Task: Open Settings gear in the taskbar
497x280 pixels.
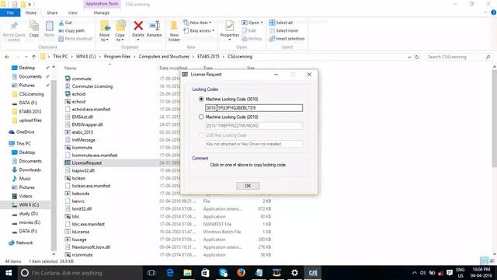Action: [294, 273]
